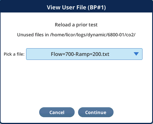The width and height of the screenshot is (153, 124).
Task: Click the dark blue dialog title bar
Action: (x=77, y=6)
